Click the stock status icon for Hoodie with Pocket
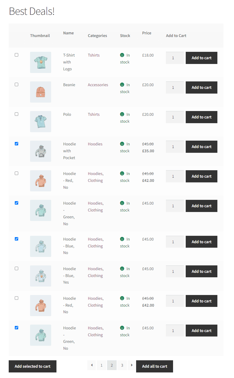234x378 pixels. (x=122, y=144)
